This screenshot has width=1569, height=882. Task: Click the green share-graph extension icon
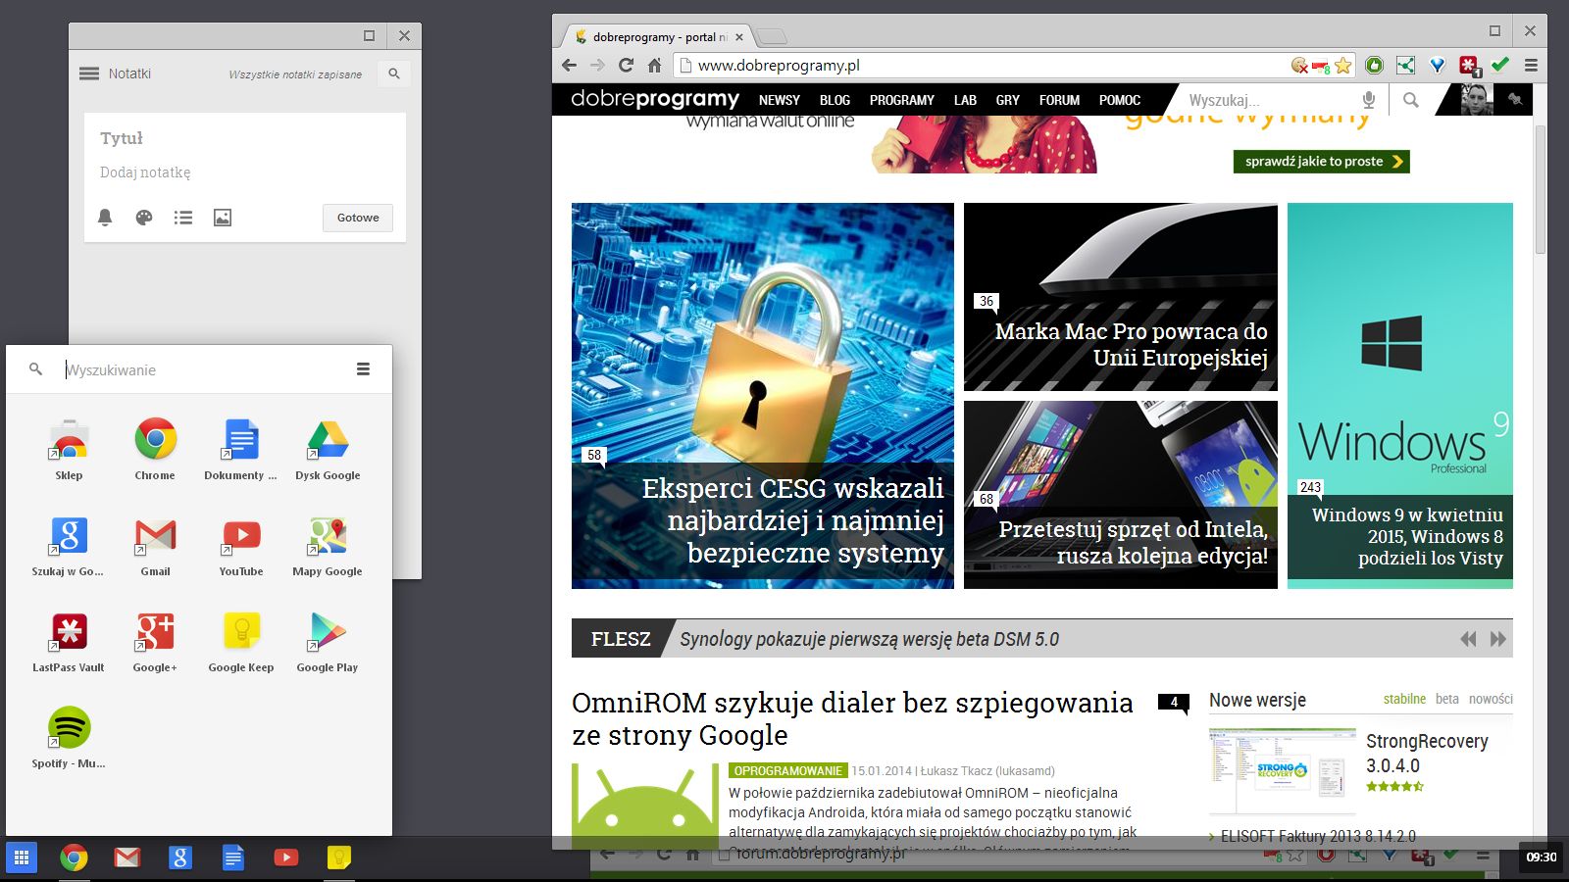[1406, 66]
